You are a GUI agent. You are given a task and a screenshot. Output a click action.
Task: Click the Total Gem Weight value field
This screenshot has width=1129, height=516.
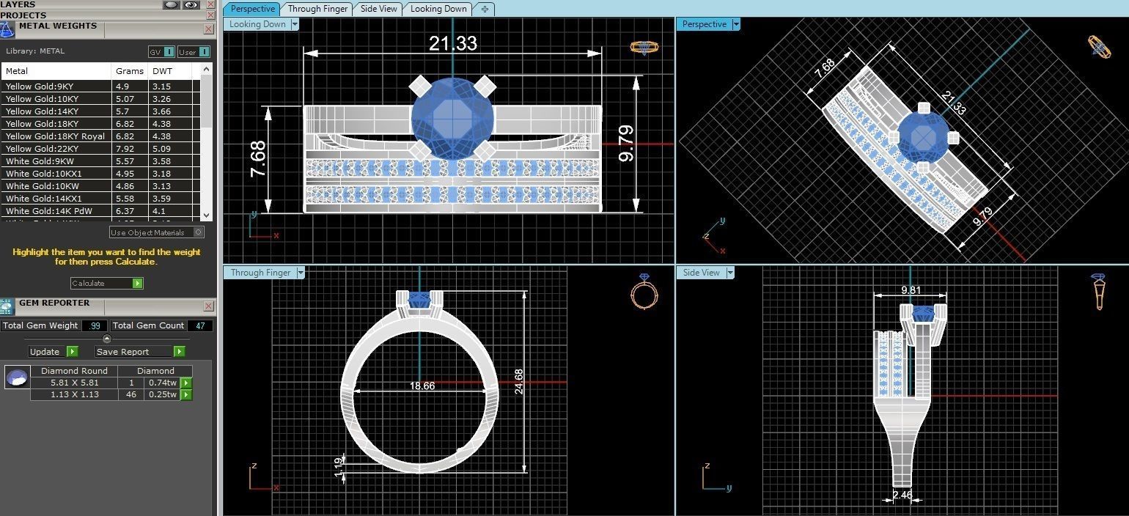(x=95, y=325)
